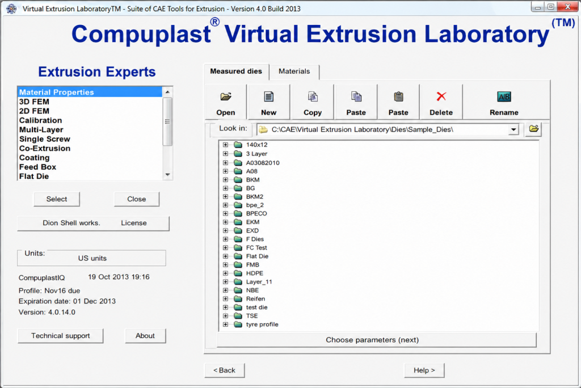Screen dimensions: 581x388
Task: Expand the Reifen folder node
Action: pyautogui.click(x=225, y=299)
